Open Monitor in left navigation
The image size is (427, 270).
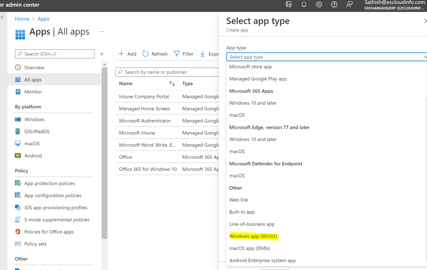(x=33, y=92)
